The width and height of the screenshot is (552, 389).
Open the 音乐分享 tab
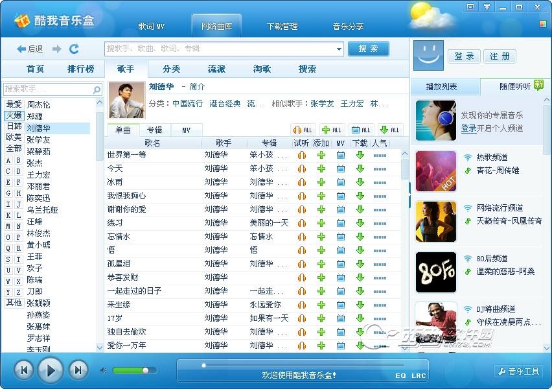348,26
